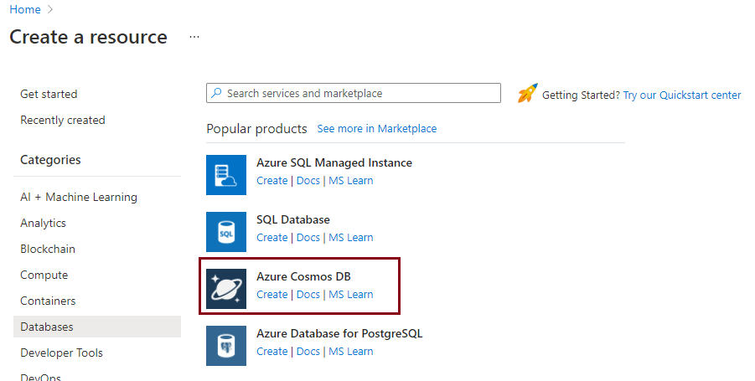Viewport: 755px width, 381px height.
Task: Choose the AI + Machine Learning category
Action: click(x=79, y=198)
